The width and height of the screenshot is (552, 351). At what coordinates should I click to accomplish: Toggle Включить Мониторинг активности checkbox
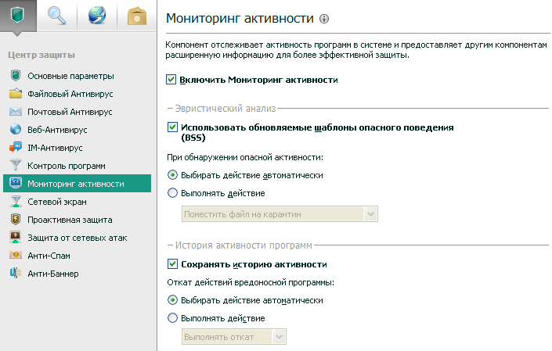(172, 80)
